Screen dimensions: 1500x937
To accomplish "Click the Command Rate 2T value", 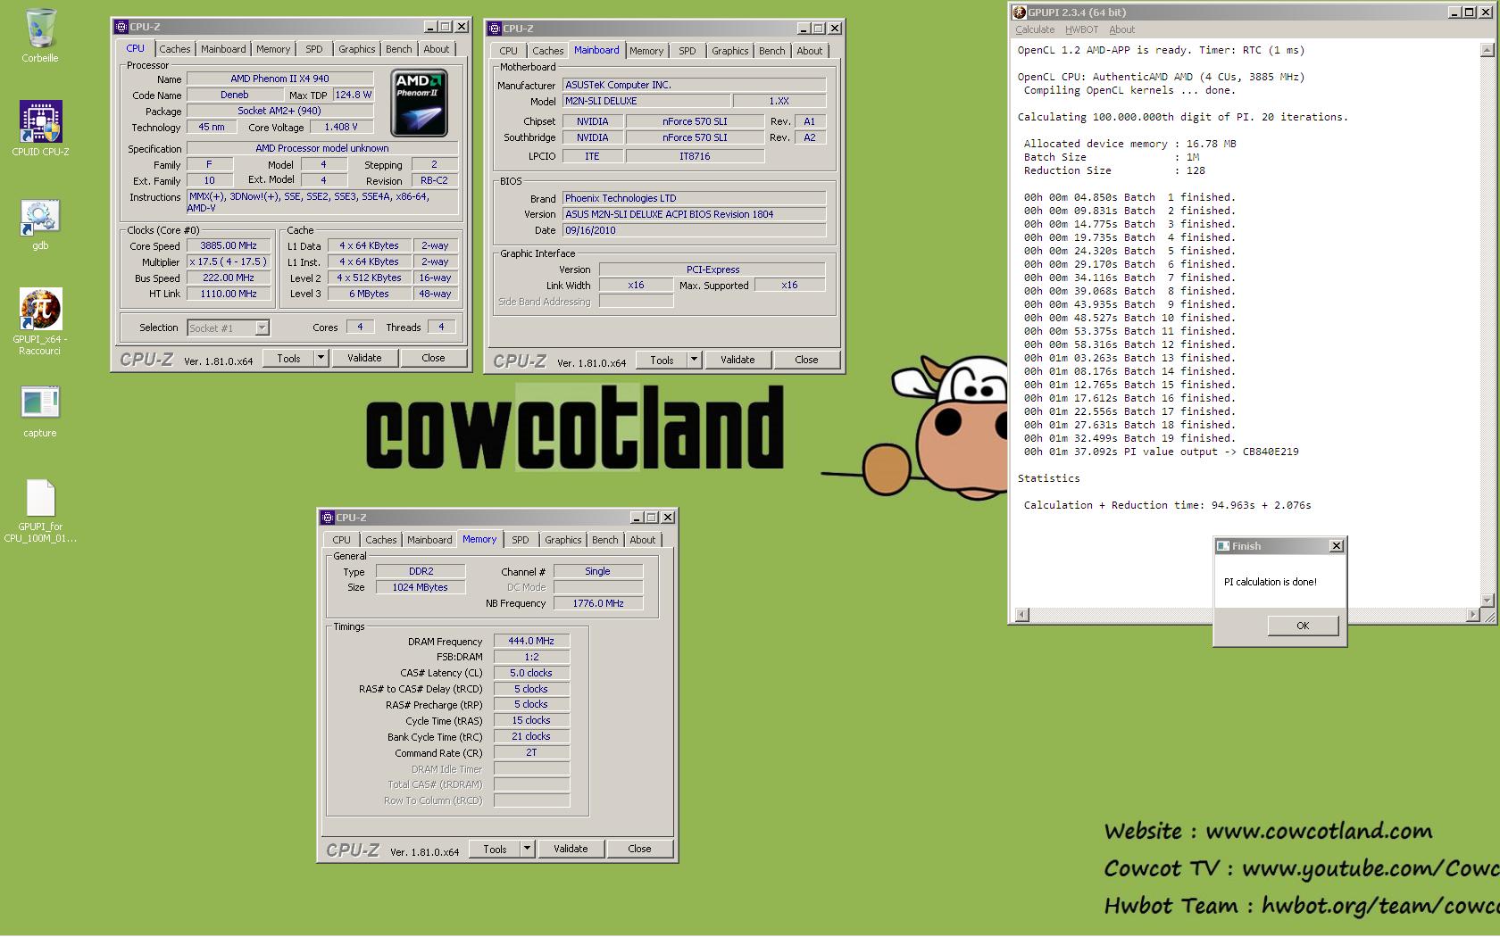I will (531, 752).
